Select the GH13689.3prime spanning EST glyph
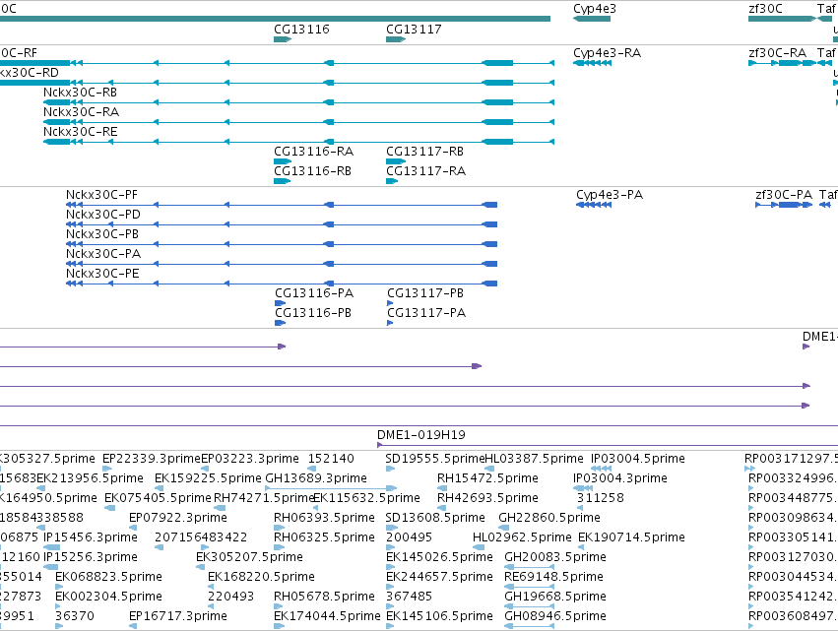This screenshot has width=838, height=631. pyautogui.click(x=331, y=488)
